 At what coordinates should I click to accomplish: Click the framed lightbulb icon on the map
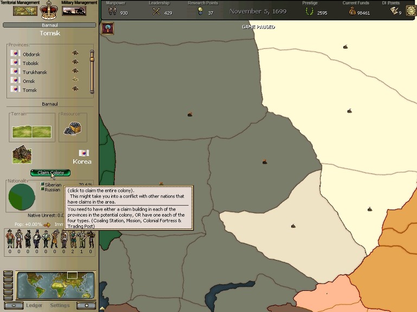[108, 28]
